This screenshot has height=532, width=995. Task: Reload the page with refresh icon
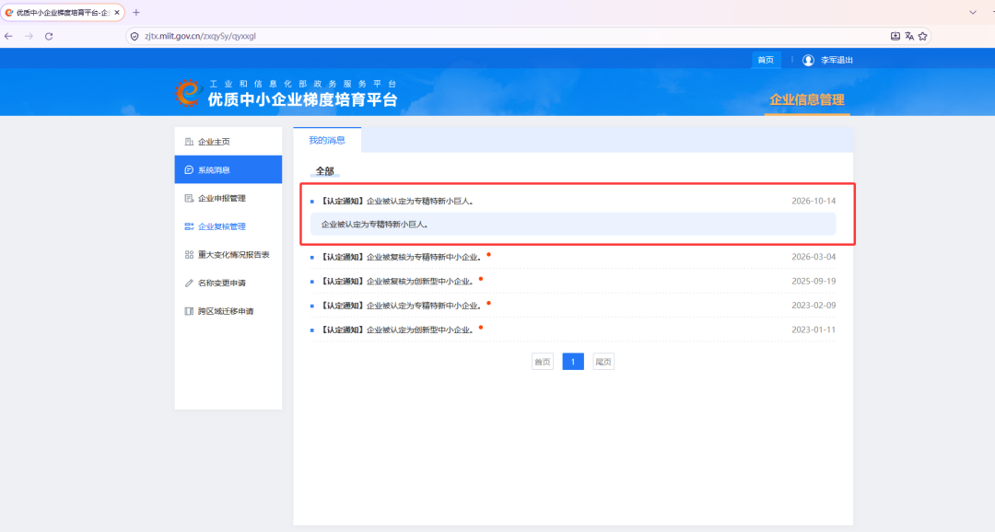(49, 36)
